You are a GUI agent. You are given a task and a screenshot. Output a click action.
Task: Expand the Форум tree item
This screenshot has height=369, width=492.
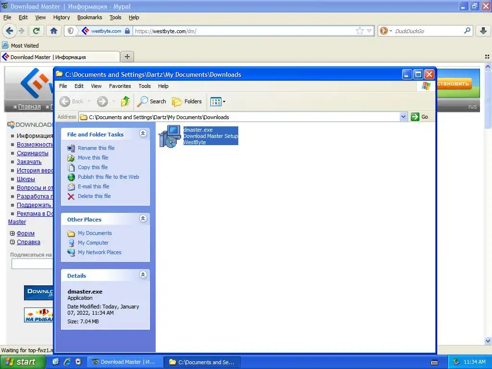[x=12, y=233]
